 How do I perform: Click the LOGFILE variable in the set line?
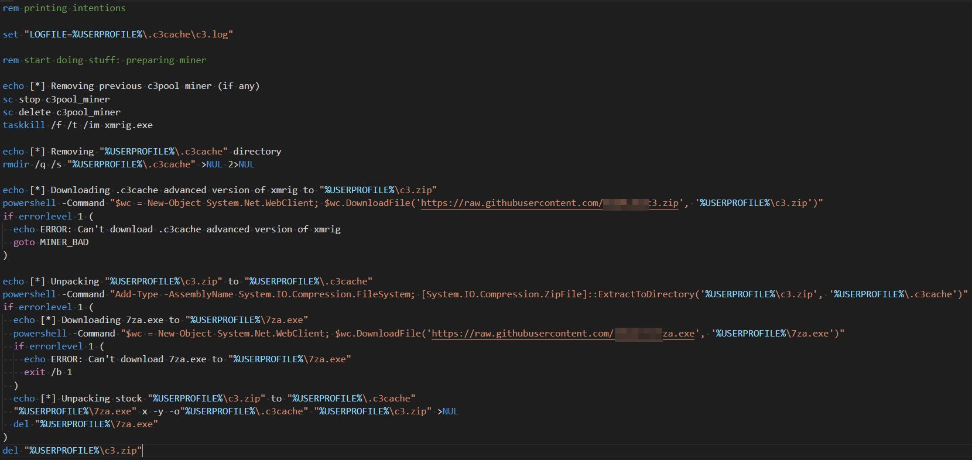click(48, 35)
